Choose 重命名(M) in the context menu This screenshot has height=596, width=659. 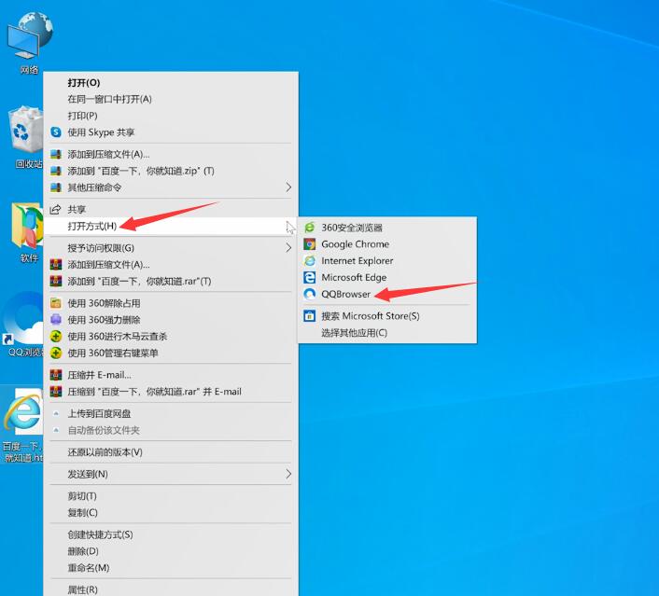coord(88,568)
